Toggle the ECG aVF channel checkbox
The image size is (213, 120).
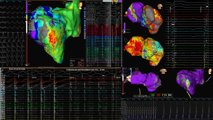point(87,13)
